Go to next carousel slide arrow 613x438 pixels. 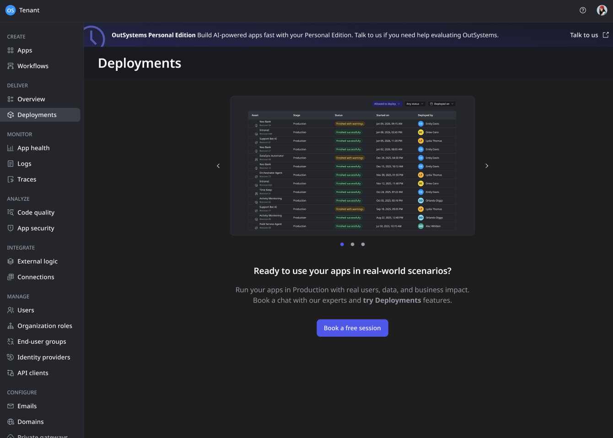(487, 166)
